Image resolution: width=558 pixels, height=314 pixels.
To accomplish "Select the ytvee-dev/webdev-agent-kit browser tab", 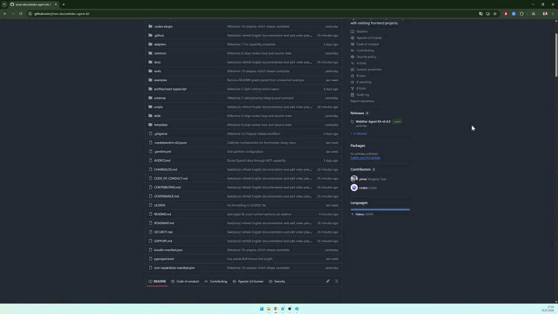I will pos(33,4).
